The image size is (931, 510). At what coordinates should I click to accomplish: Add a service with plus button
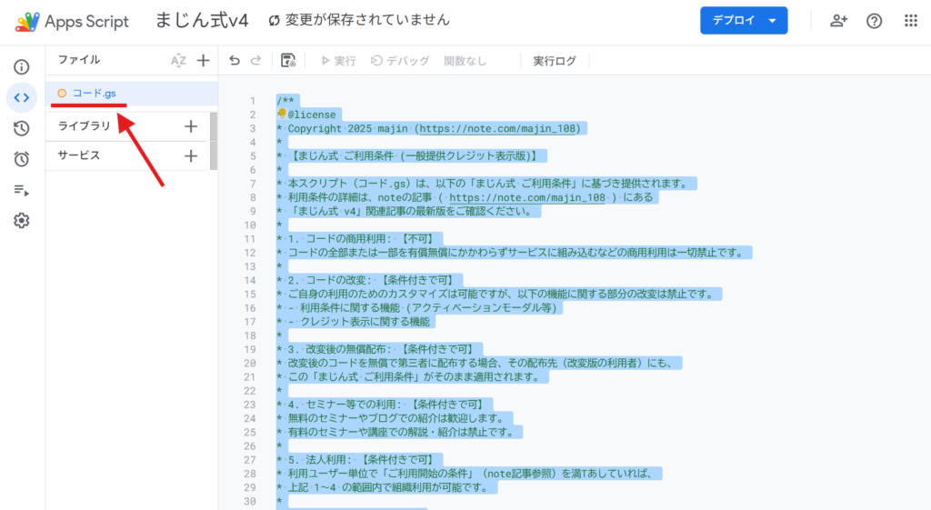pos(191,155)
